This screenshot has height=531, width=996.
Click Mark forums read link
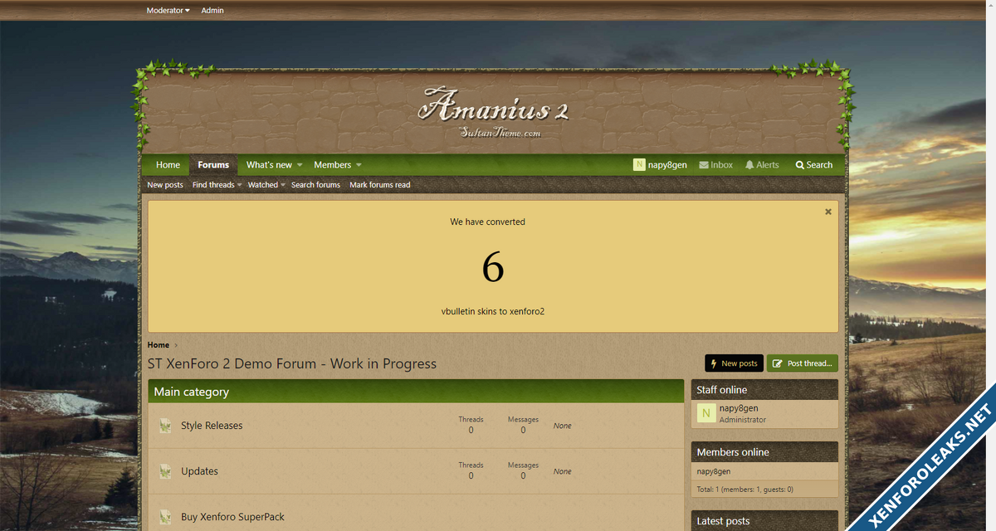pos(379,185)
